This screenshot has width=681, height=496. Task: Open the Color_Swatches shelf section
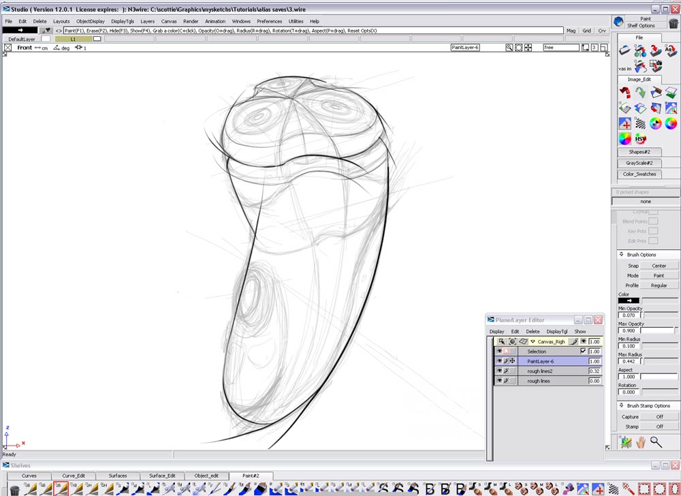click(x=639, y=174)
